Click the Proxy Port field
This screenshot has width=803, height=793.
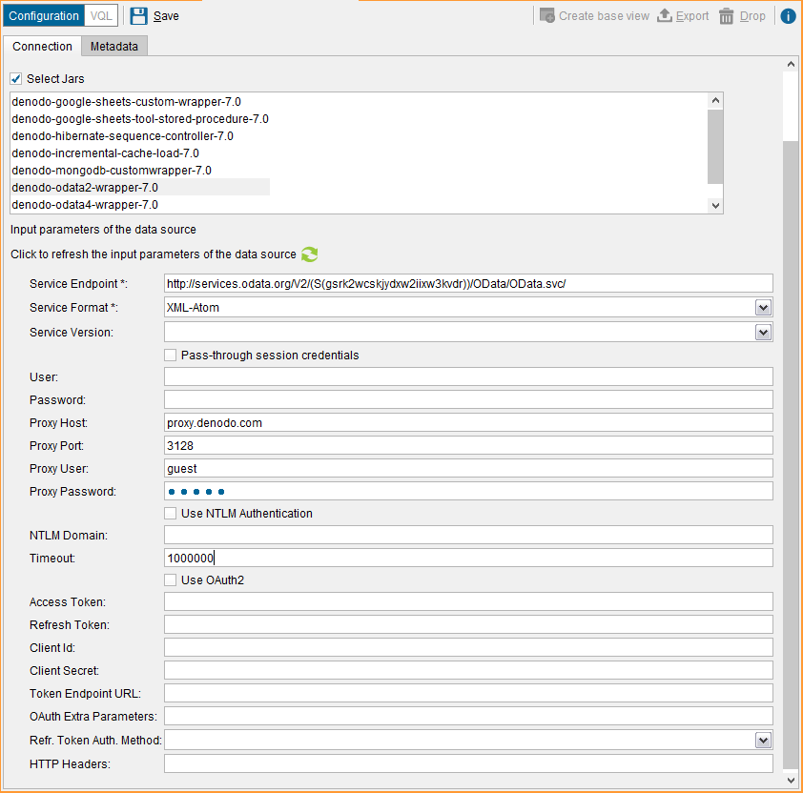point(468,445)
